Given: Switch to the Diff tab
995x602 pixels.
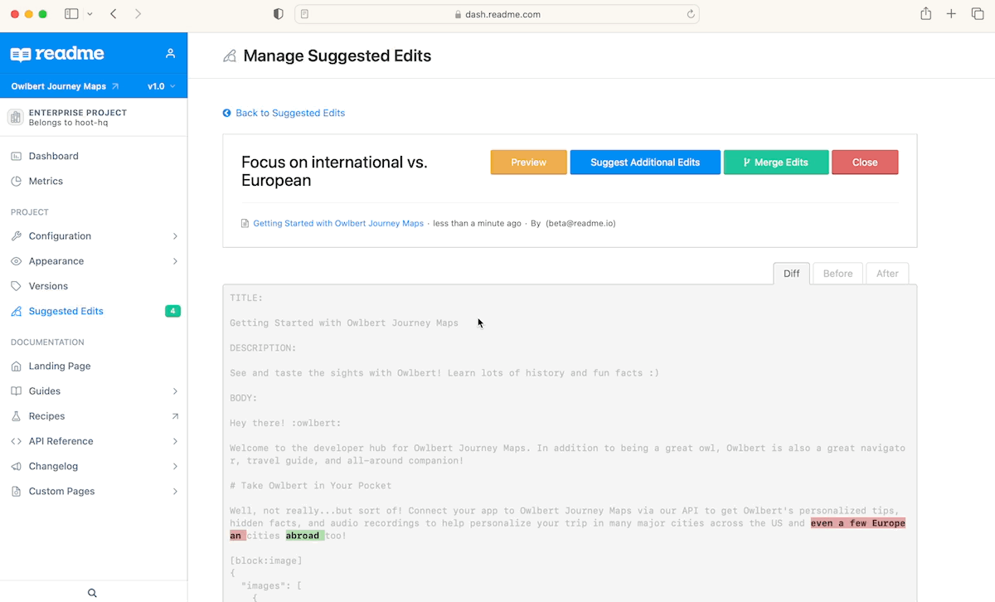Looking at the screenshot, I should [x=792, y=274].
